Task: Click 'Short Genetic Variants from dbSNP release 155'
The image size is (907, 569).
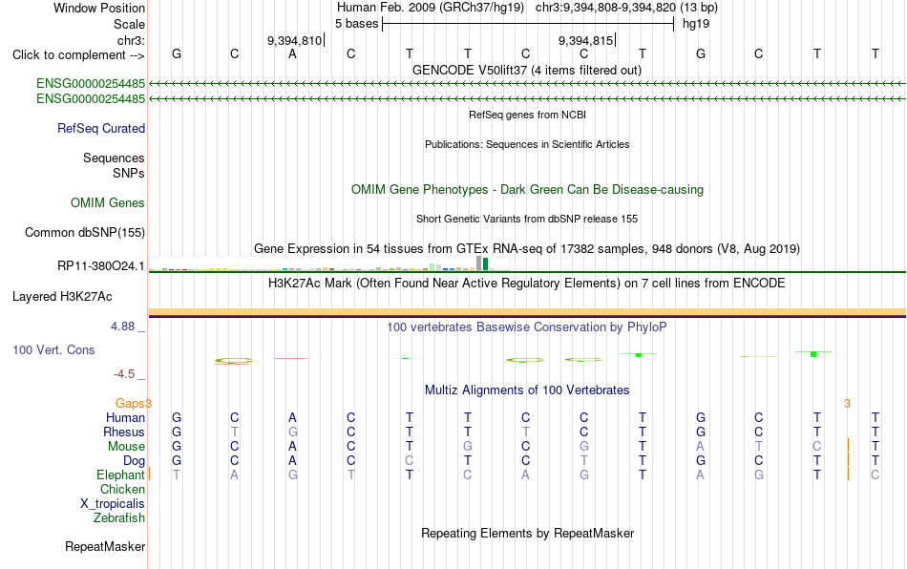Action: click(527, 219)
